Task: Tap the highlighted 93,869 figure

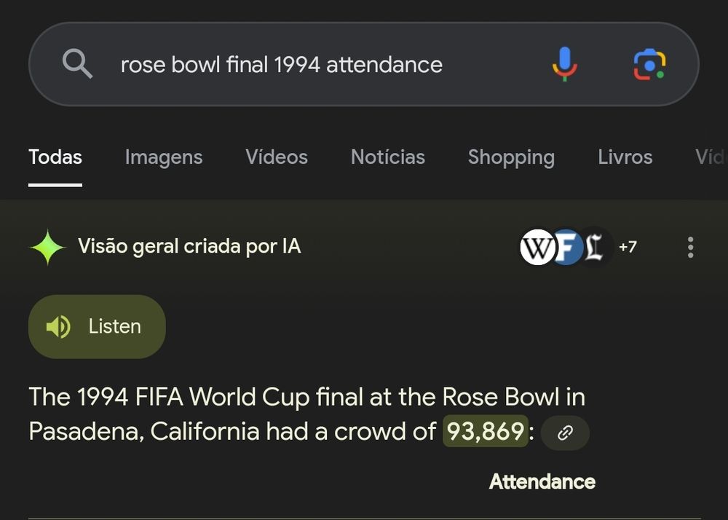Action: pyautogui.click(x=485, y=431)
